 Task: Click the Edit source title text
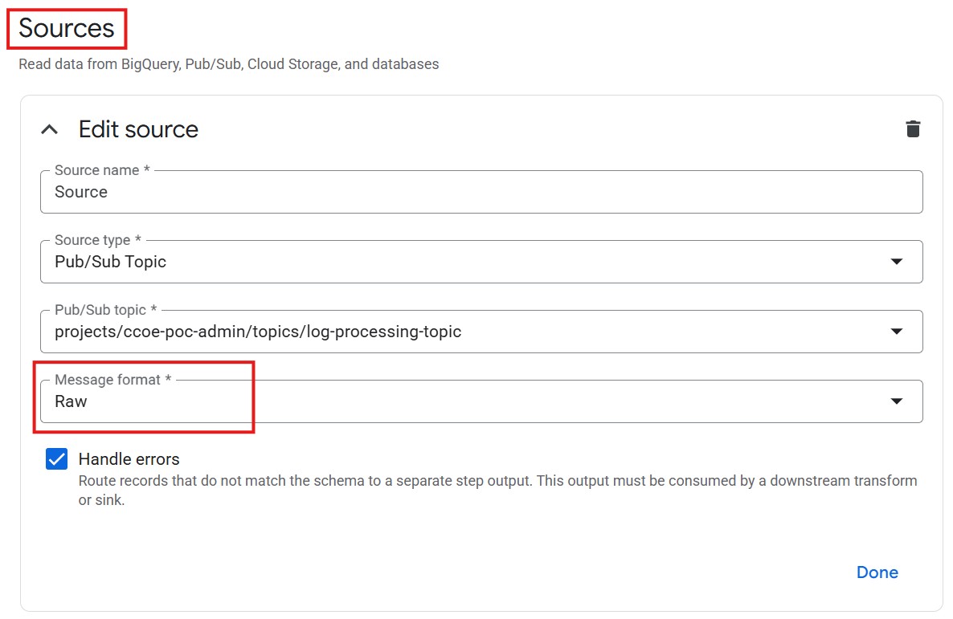(138, 129)
